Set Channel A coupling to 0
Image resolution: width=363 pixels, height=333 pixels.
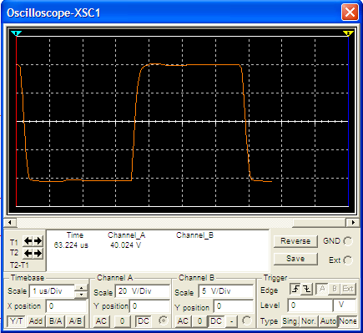pyautogui.click(x=122, y=321)
